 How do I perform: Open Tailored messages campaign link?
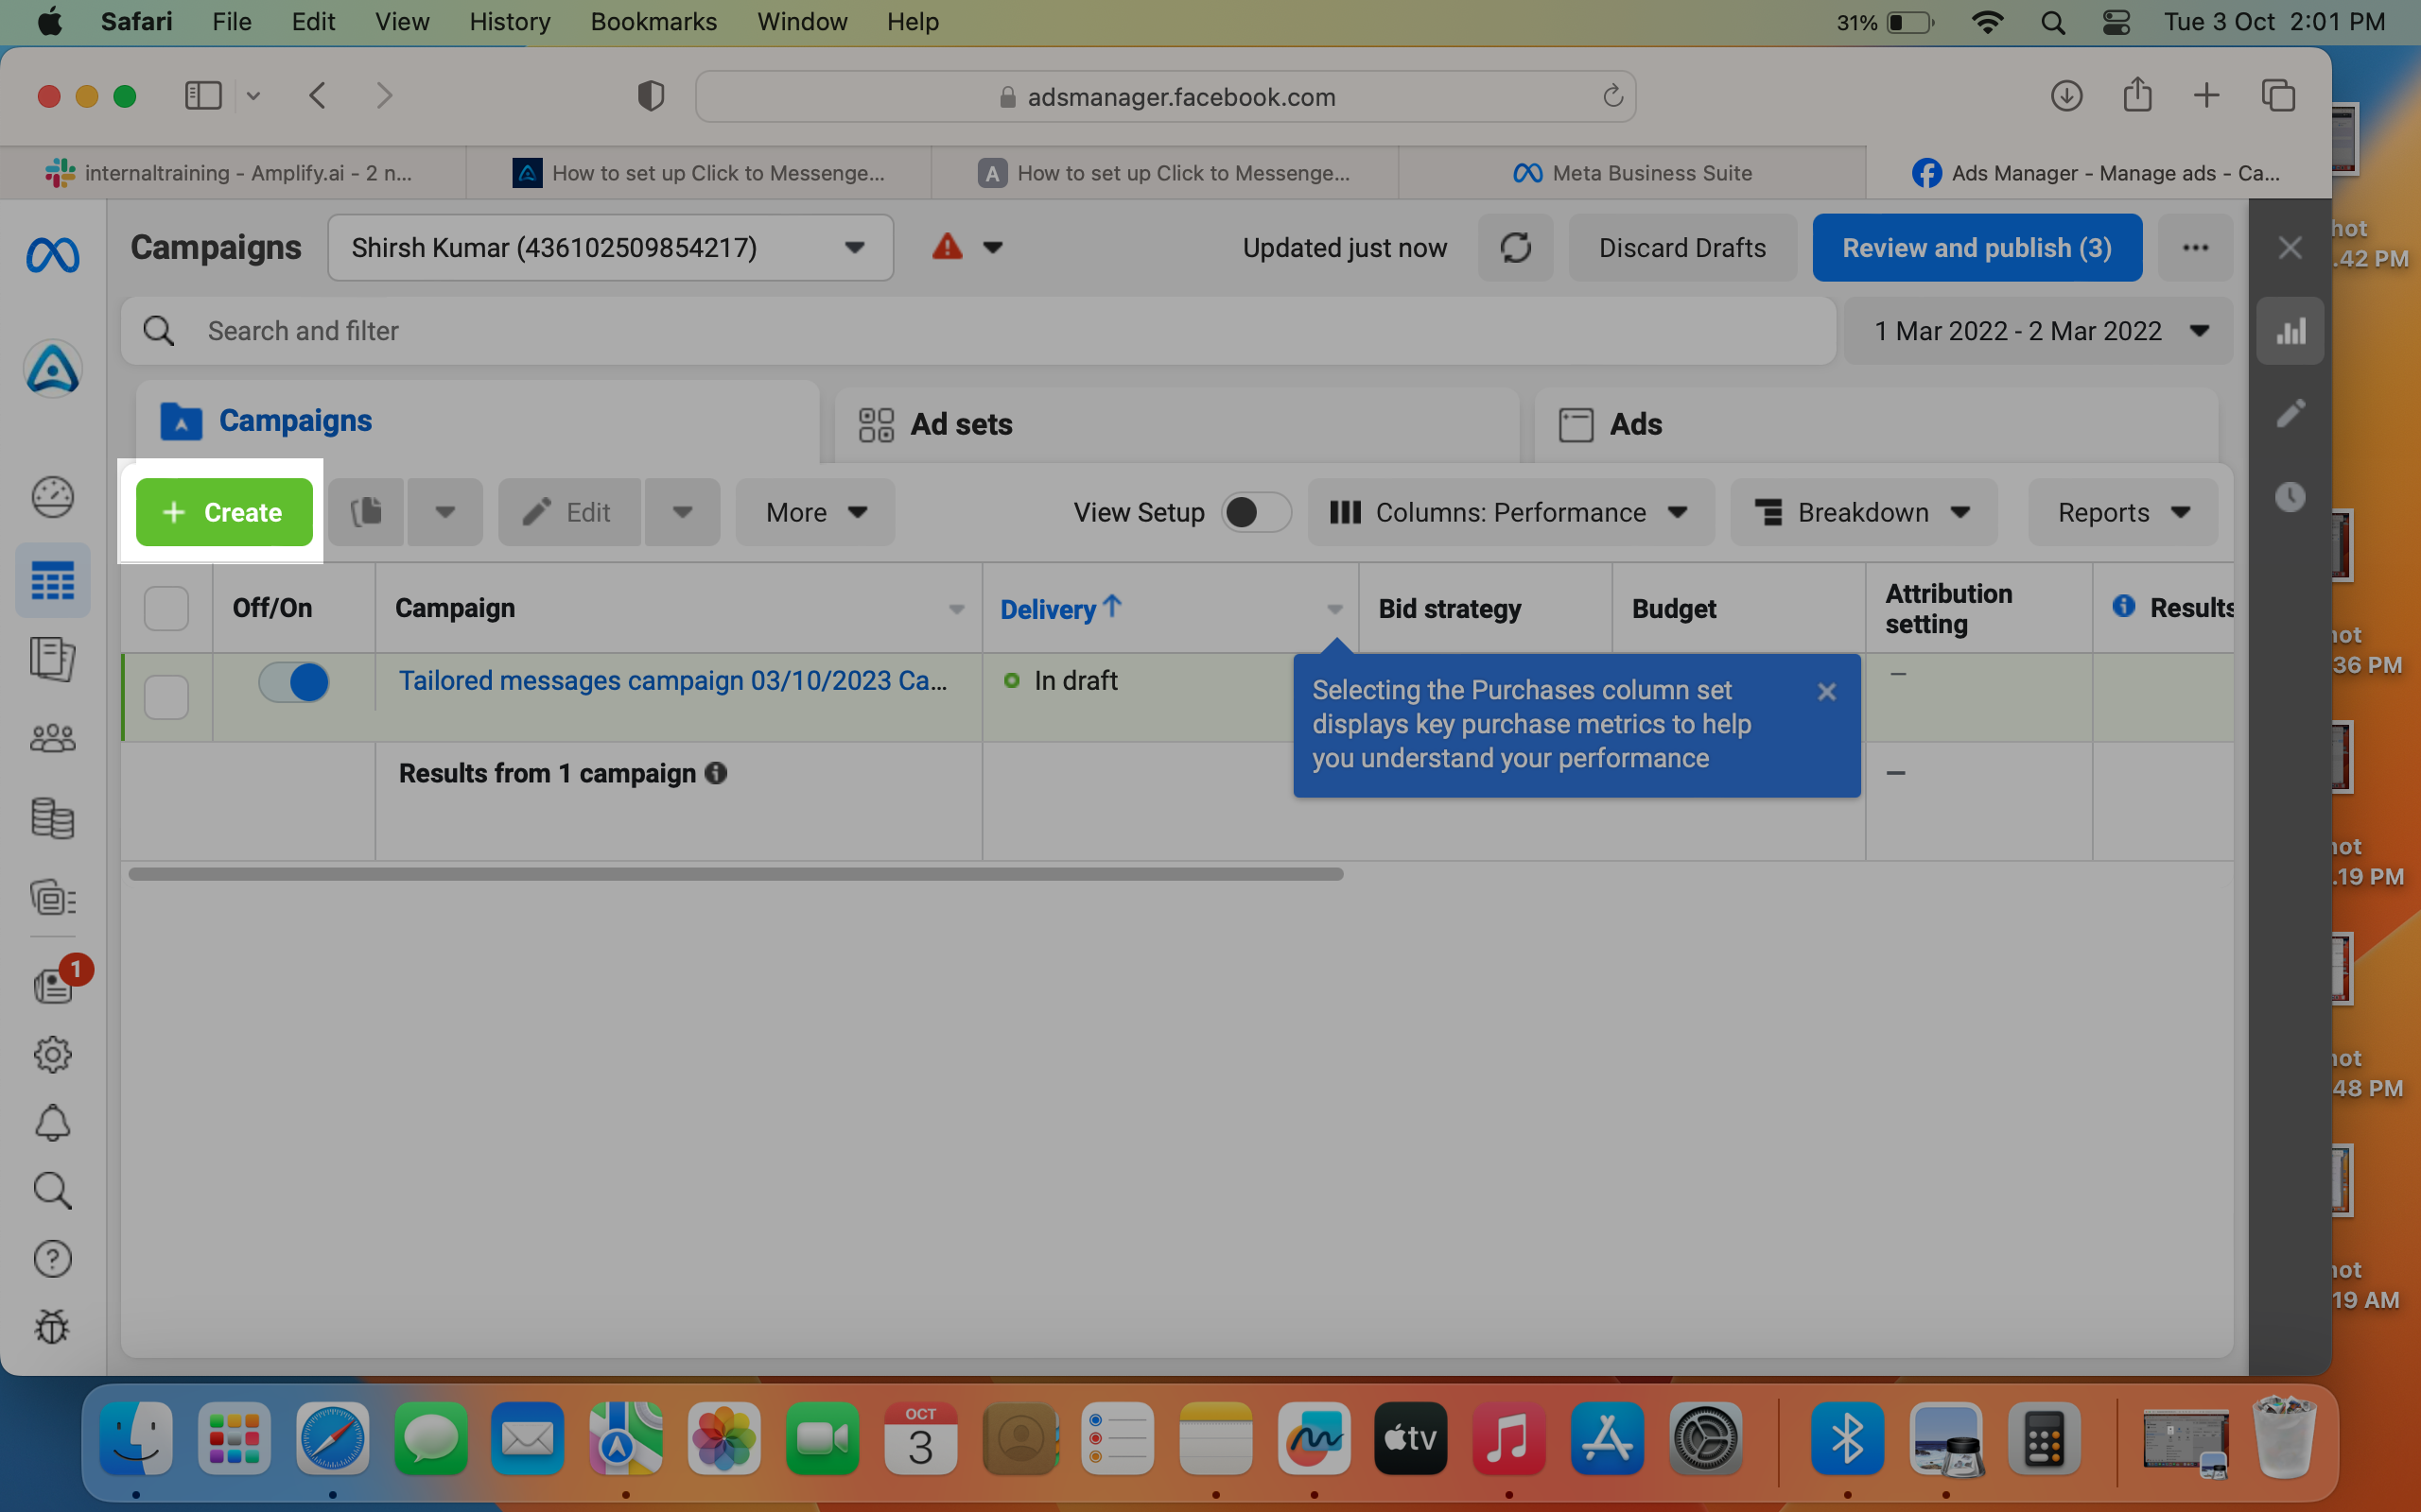coord(672,680)
